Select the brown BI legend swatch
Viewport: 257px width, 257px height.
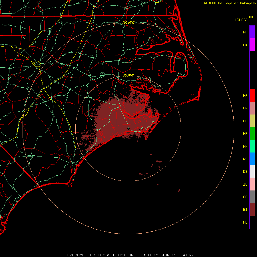tap(252, 210)
